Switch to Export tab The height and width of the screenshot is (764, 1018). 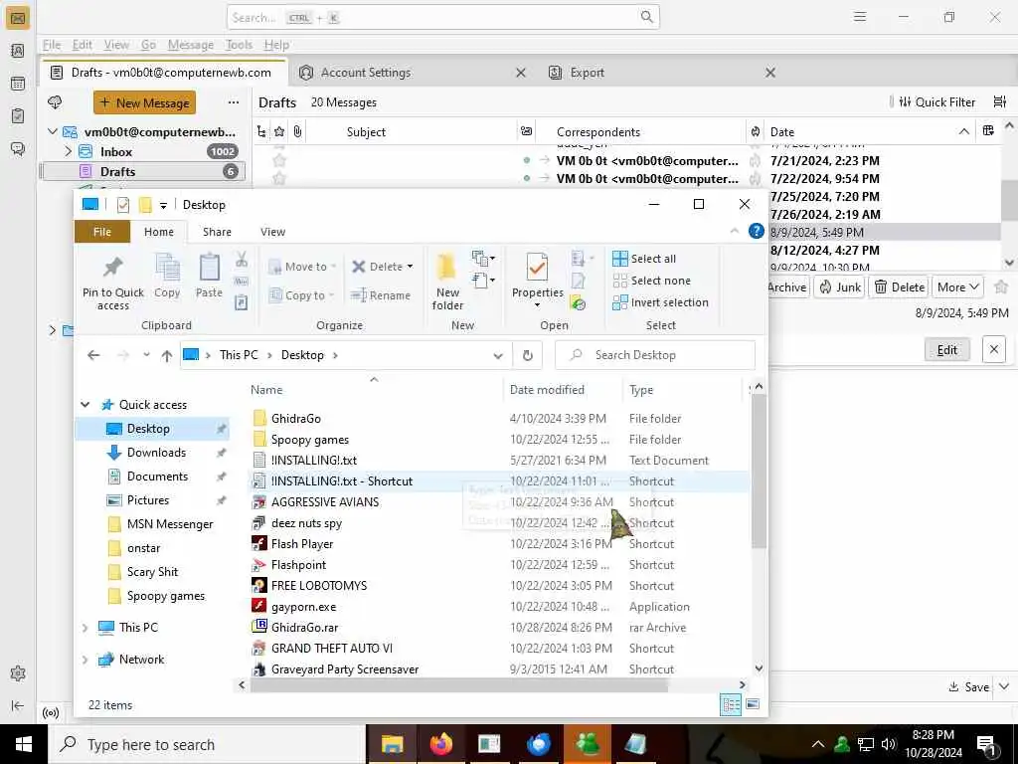(662, 73)
